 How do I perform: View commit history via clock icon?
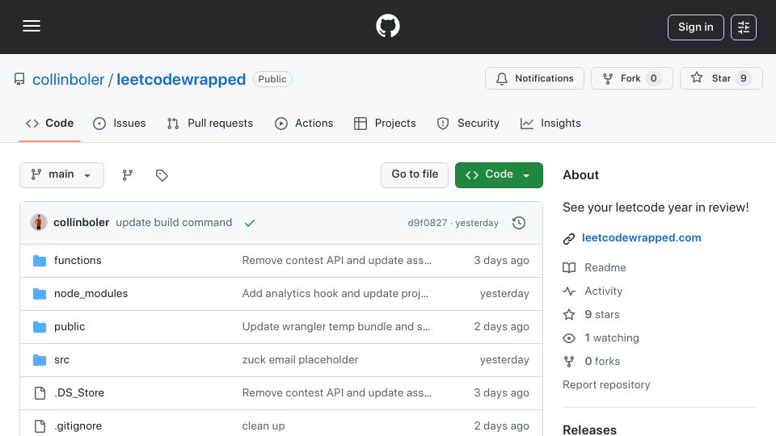click(x=519, y=223)
